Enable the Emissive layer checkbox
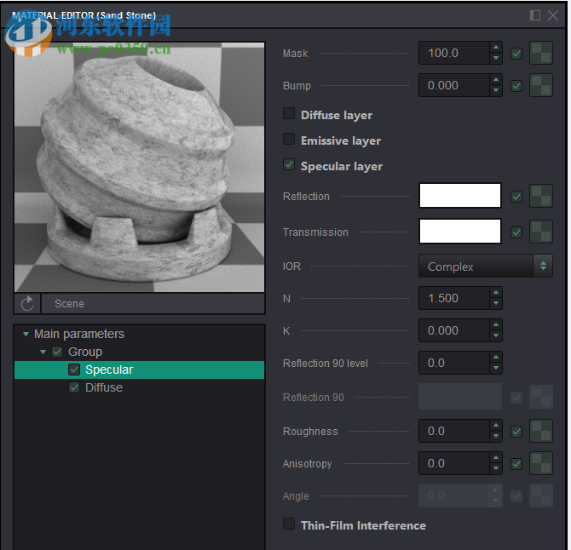571x550 pixels. click(x=289, y=139)
